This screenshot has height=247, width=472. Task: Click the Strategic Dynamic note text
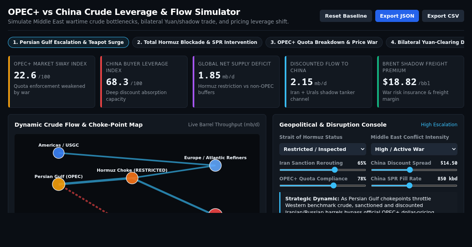coord(360,205)
